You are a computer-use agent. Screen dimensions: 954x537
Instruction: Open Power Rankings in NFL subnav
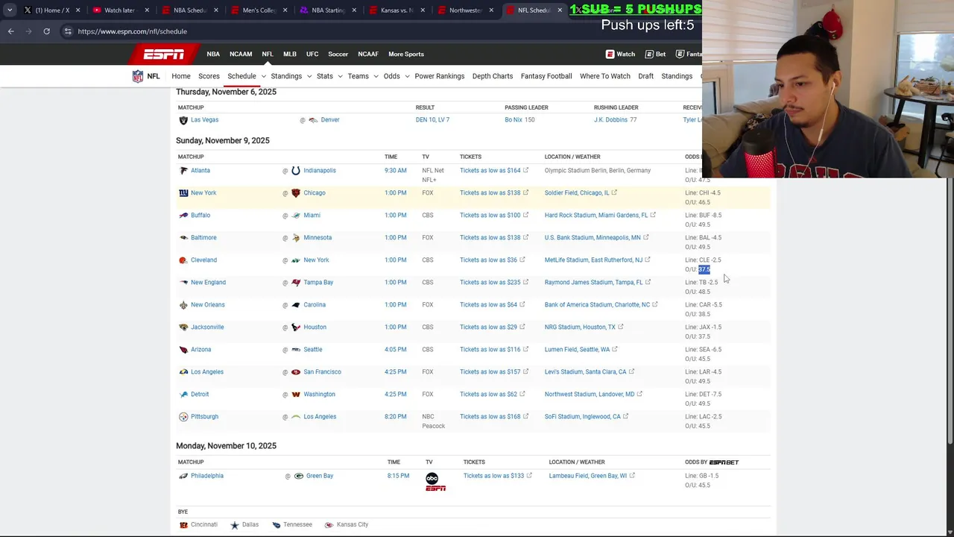(440, 76)
